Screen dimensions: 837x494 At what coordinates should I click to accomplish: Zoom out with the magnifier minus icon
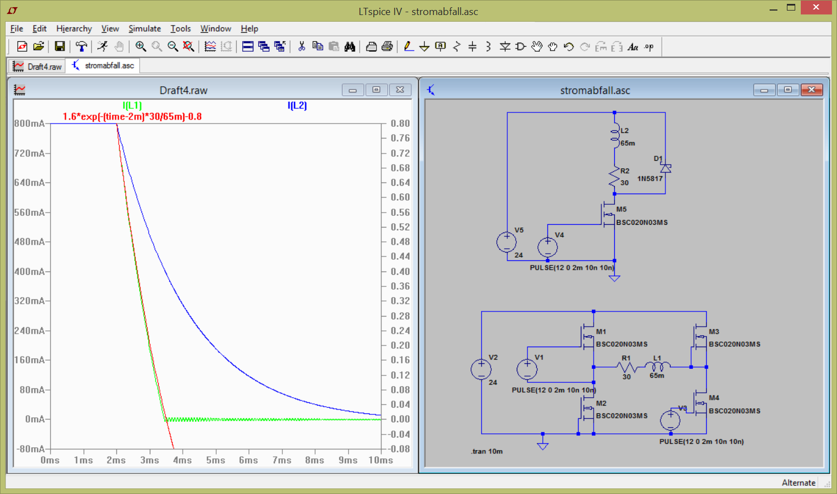click(173, 47)
